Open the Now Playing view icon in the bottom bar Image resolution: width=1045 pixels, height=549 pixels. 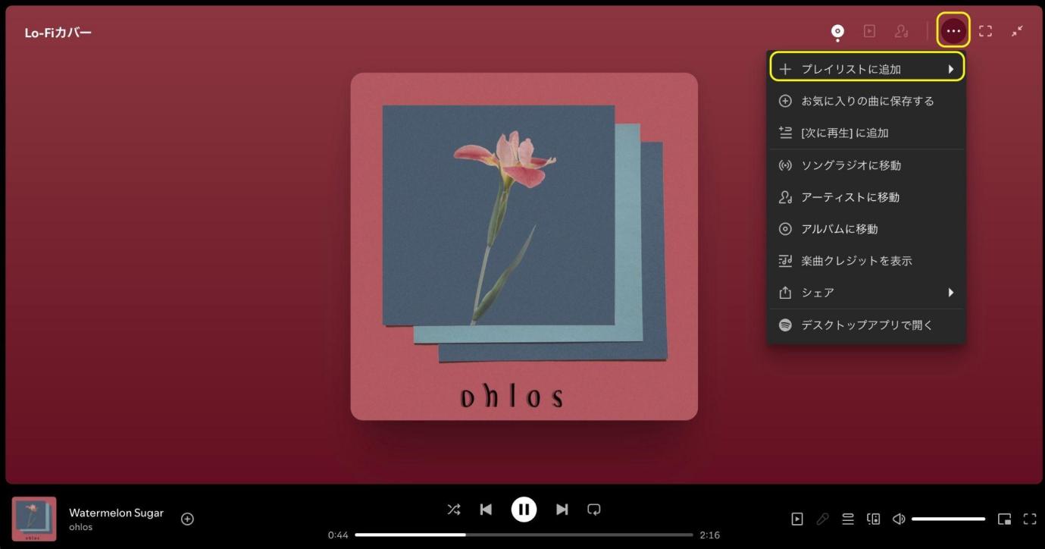(x=797, y=519)
